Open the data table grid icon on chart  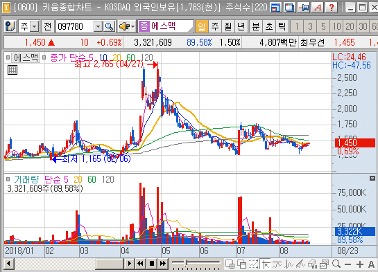point(12,70)
